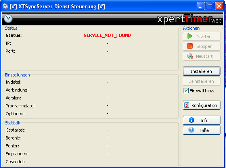The width and height of the screenshot is (226, 168).
Task: Click the Empfangen: label
Action: point(17,154)
